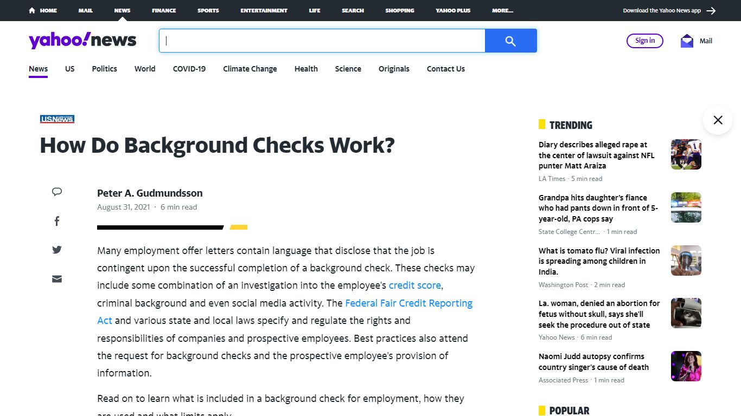Open Grandpa hits daughter's fiance story
Image resolution: width=741 pixels, height=416 pixels.
pos(598,209)
